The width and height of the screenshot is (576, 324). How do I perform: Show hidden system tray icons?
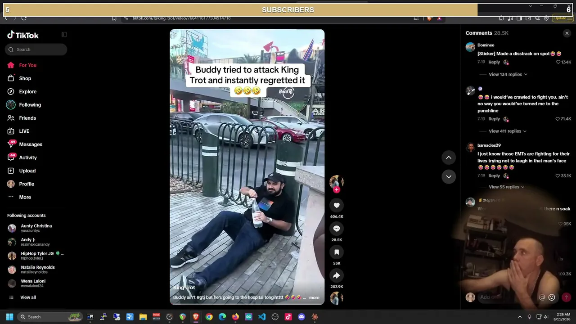(x=520, y=317)
